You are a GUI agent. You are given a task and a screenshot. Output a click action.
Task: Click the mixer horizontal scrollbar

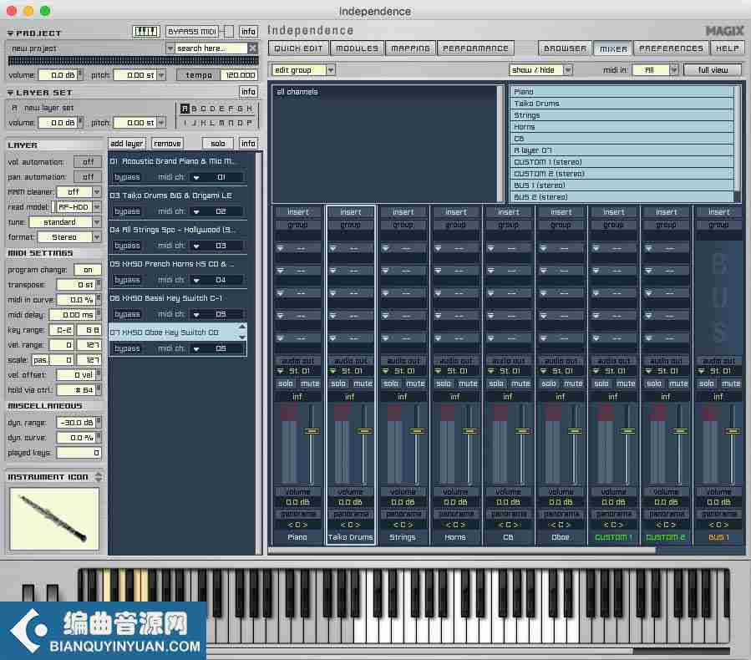tap(462, 551)
